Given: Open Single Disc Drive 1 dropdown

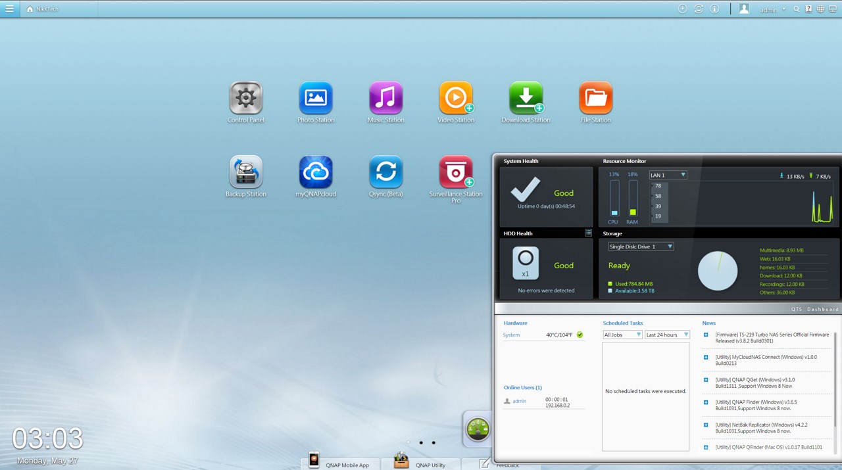Looking at the screenshot, I should (641, 247).
